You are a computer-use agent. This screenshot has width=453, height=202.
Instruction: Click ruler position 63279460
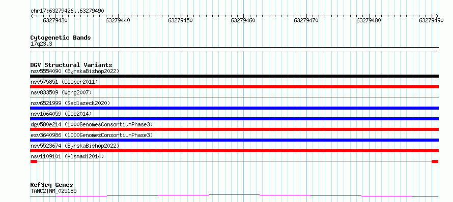pos(243,20)
